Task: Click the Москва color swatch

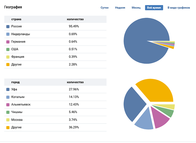Action: [x=8, y=120]
